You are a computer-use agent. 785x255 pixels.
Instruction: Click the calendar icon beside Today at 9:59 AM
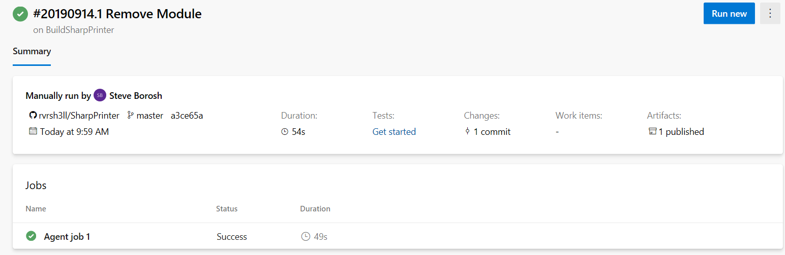33,131
